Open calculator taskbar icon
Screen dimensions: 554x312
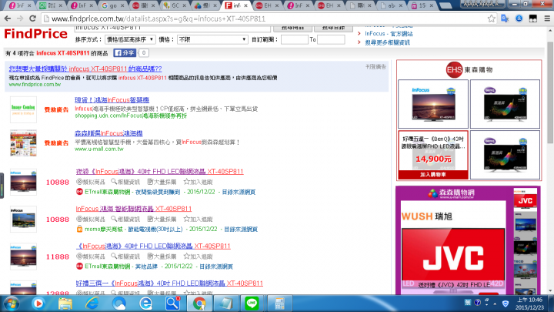point(279,304)
